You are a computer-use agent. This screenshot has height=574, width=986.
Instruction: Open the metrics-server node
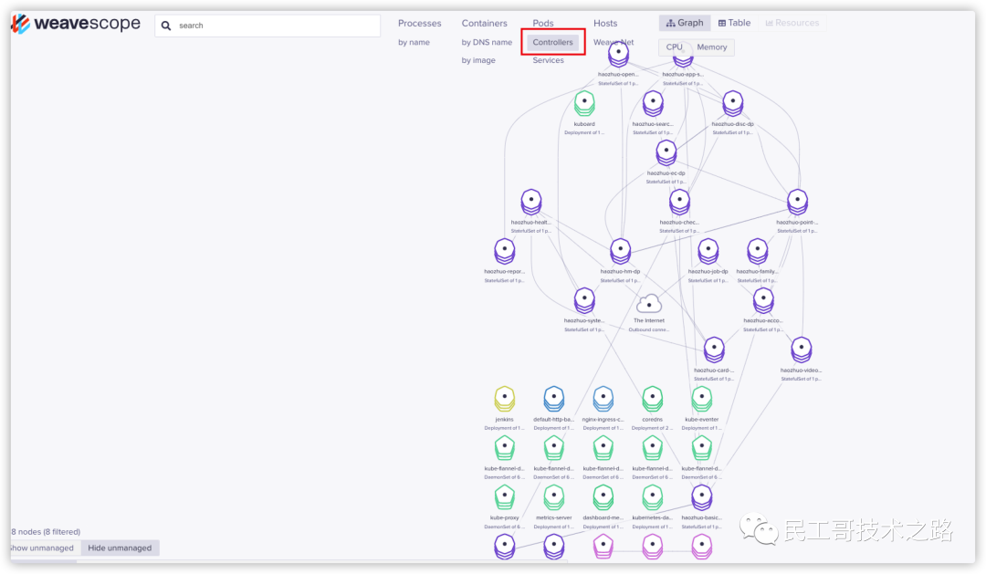click(553, 498)
